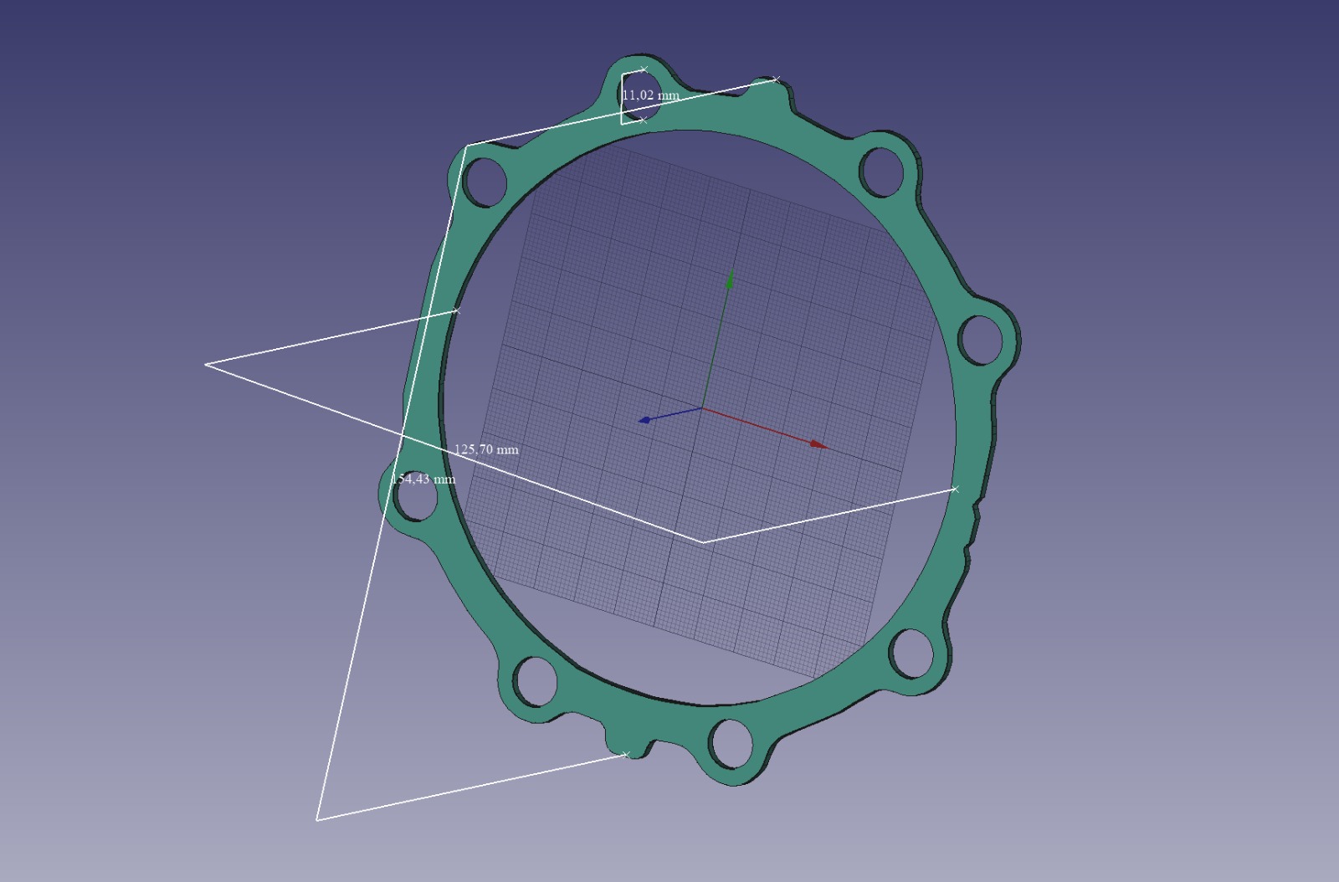Click the red X-axis arrowhead
This screenshot has width=1339, height=882.
point(818,444)
